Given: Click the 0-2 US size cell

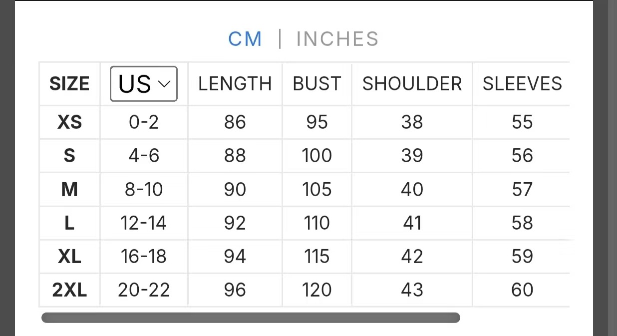Looking at the screenshot, I should pos(144,122).
